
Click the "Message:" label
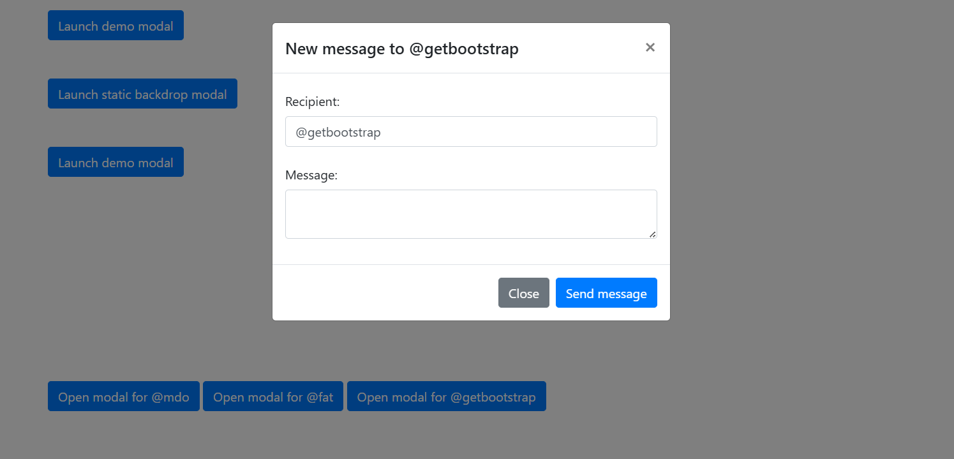(311, 175)
